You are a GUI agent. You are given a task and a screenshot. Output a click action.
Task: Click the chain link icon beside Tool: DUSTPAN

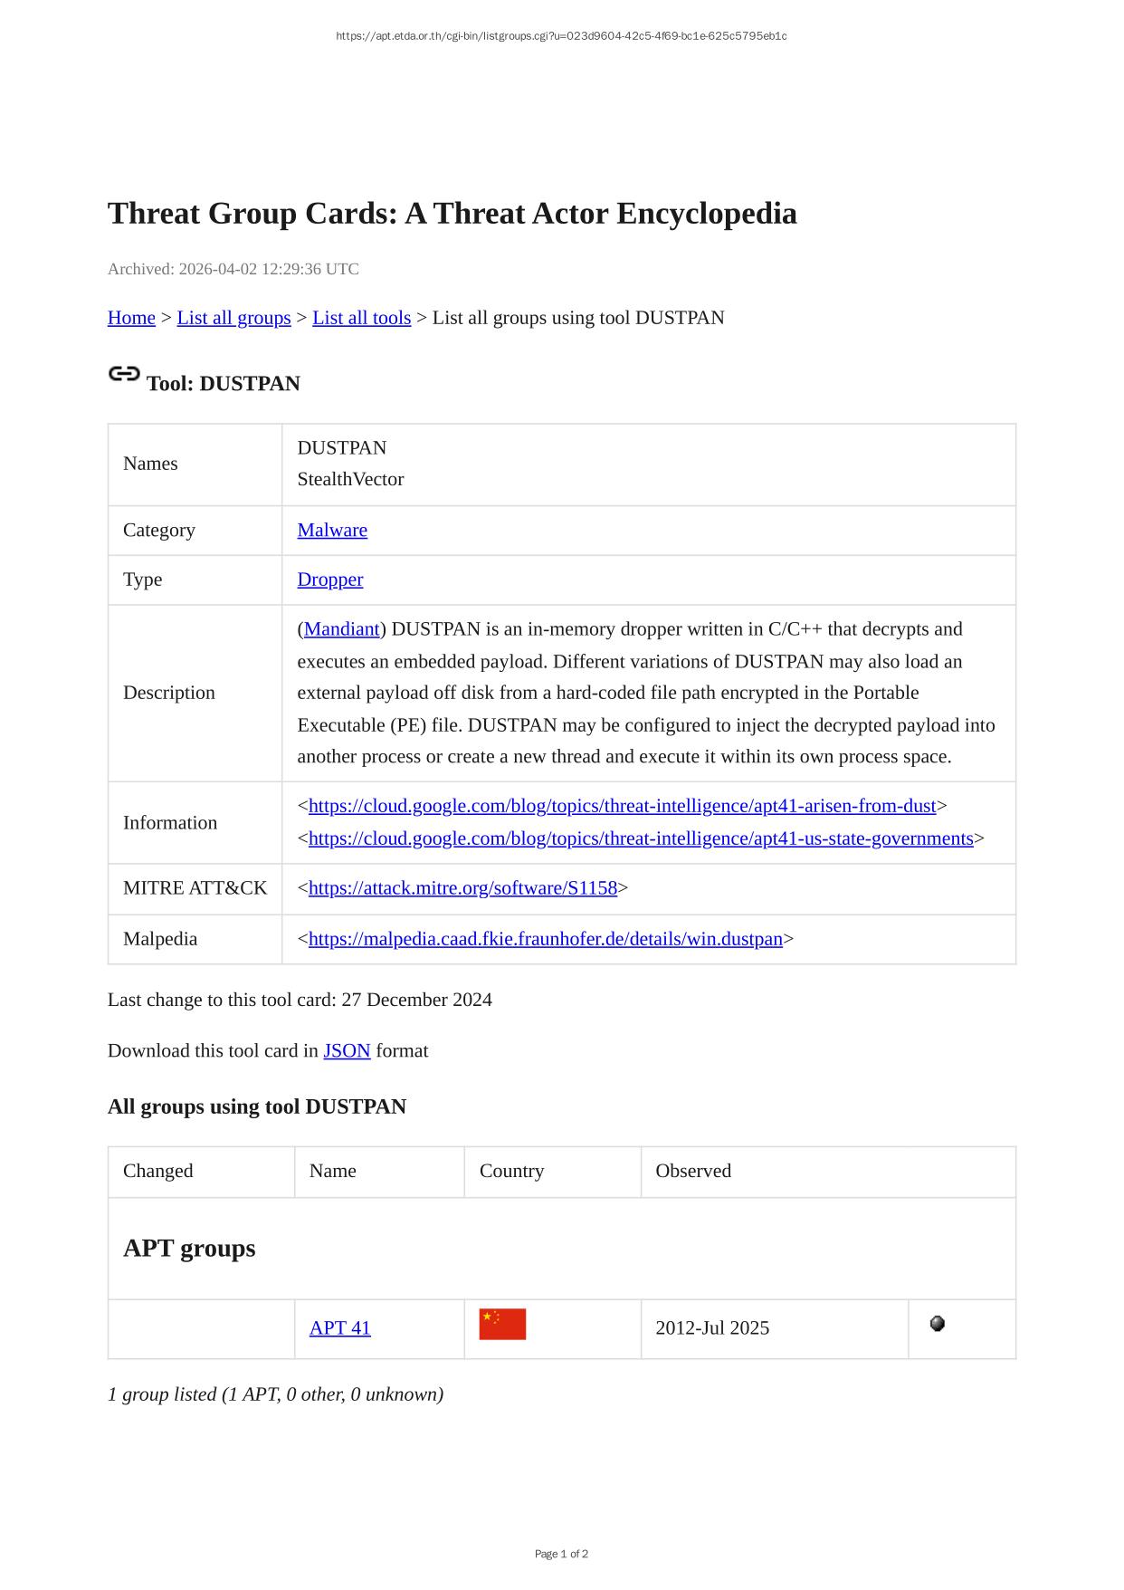(124, 374)
